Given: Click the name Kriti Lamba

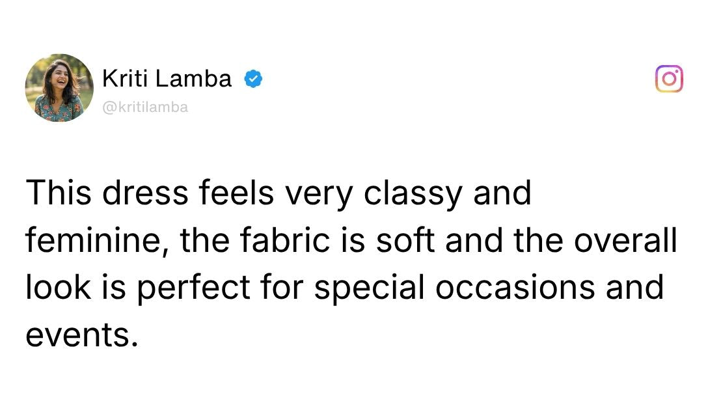Looking at the screenshot, I should click(166, 78).
